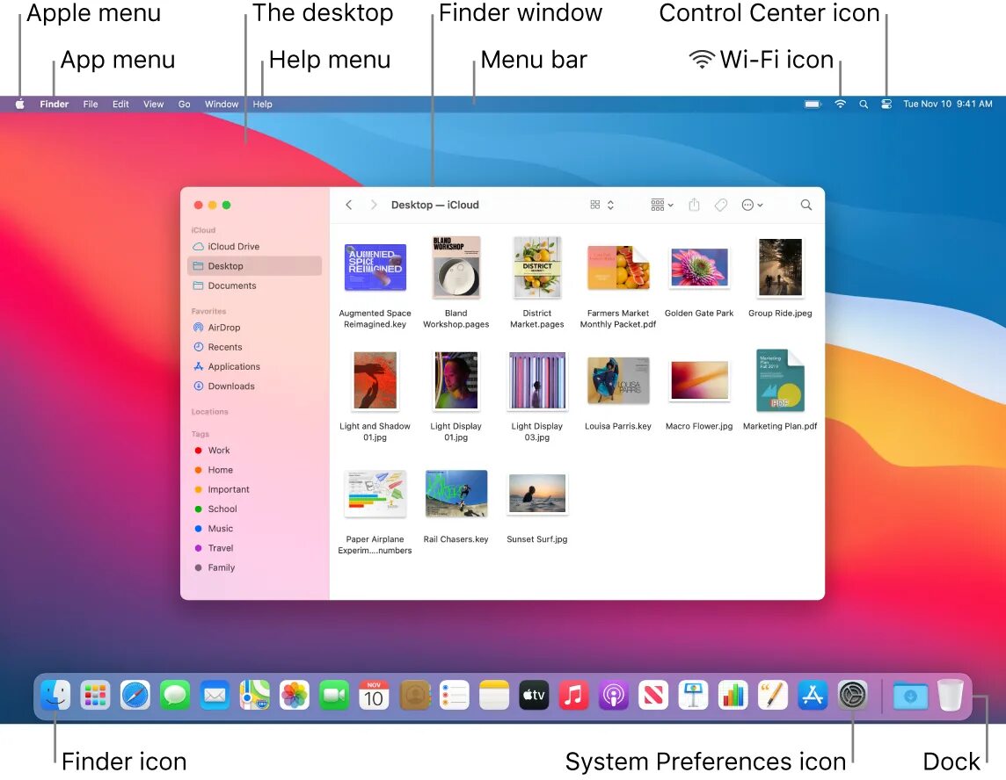Open the Trash in Dock
The image size is (1006, 780).
950,695
